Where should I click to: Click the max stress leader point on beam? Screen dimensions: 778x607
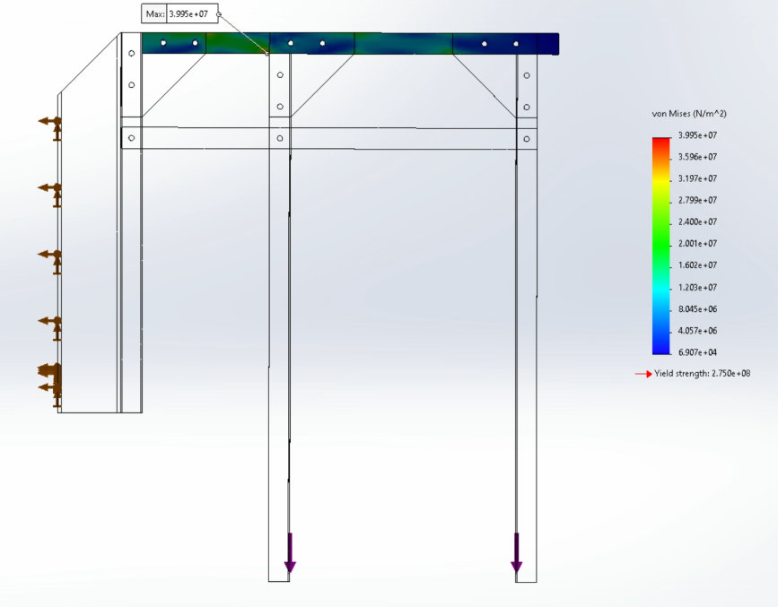[267, 54]
